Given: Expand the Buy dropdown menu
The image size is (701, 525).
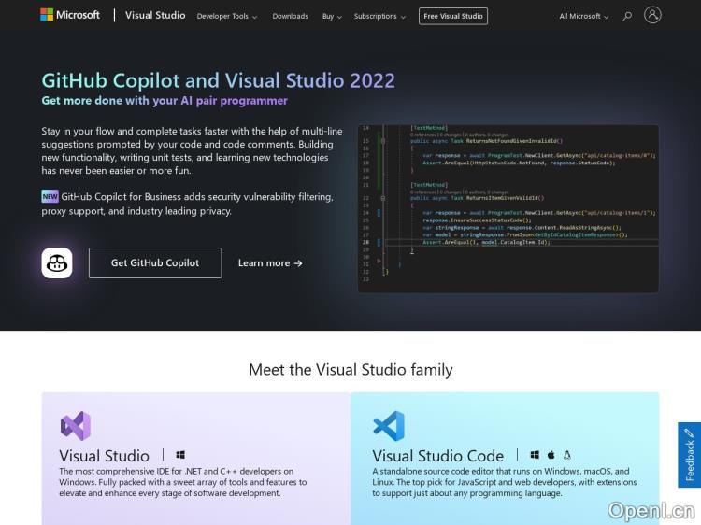Looking at the screenshot, I should (332, 16).
